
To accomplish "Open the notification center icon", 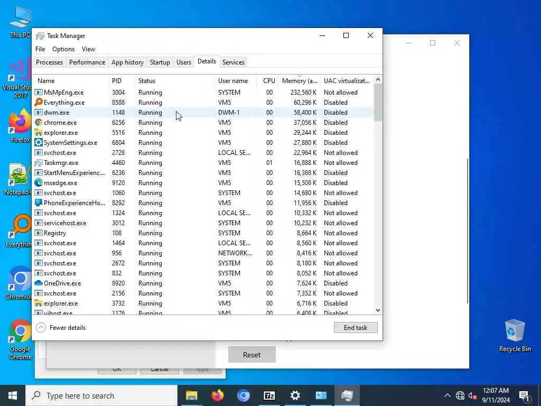I will tap(524, 395).
